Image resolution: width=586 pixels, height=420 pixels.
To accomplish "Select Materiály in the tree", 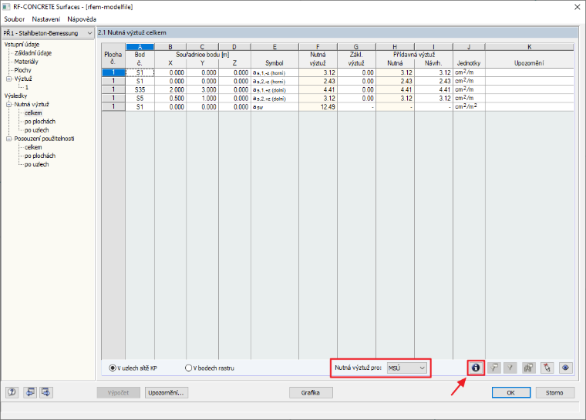I will click(26, 62).
